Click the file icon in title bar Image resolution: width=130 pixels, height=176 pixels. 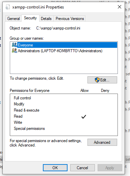click(x=7, y=7)
